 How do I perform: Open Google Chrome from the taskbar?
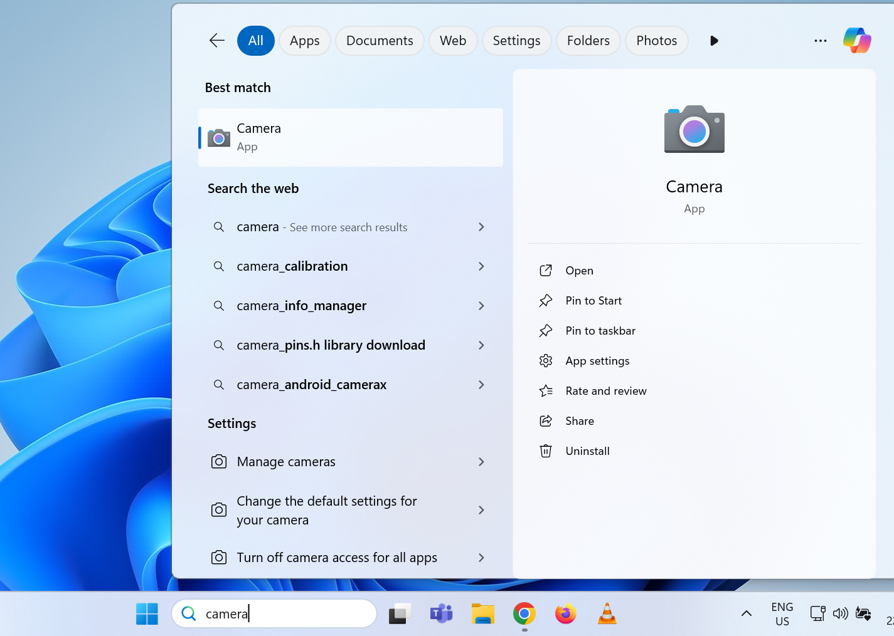pos(524,614)
